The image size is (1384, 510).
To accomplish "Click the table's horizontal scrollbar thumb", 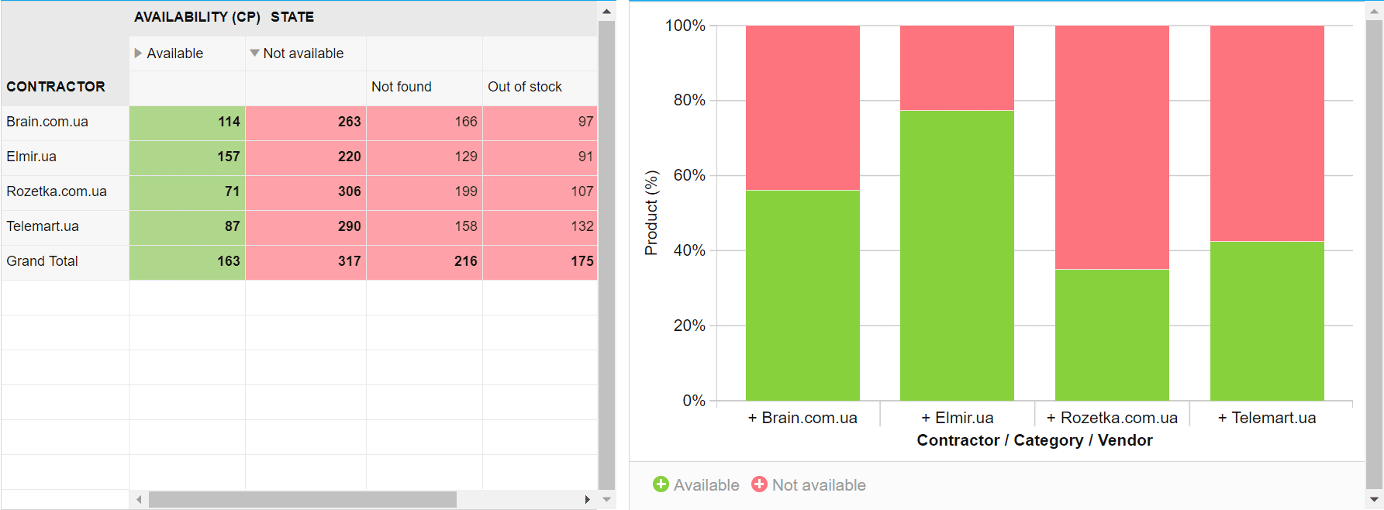I will (x=302, y=500).
